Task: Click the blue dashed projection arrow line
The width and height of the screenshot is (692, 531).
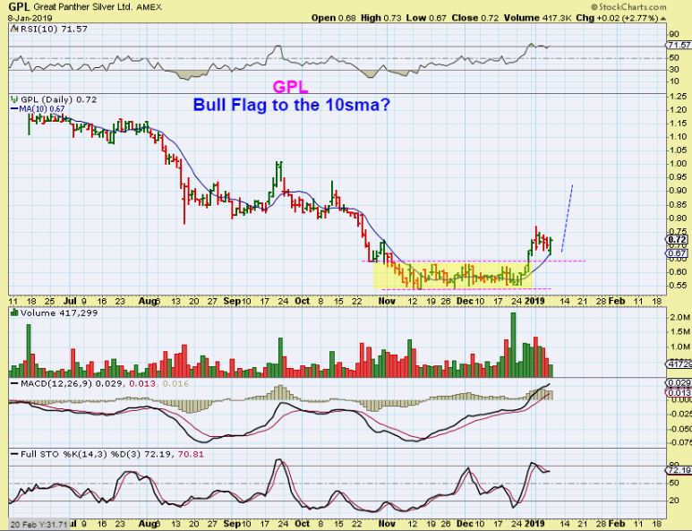Action: point(567,218)
